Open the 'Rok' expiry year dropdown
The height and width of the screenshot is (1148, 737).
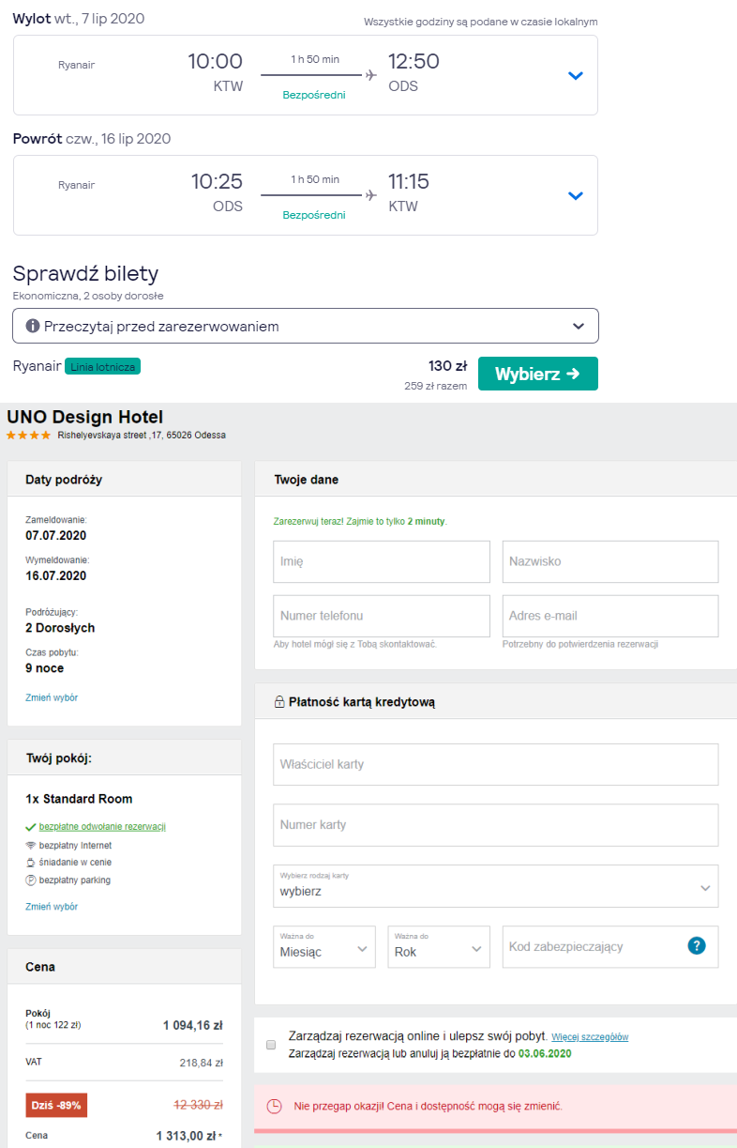(x=438, y=946)
